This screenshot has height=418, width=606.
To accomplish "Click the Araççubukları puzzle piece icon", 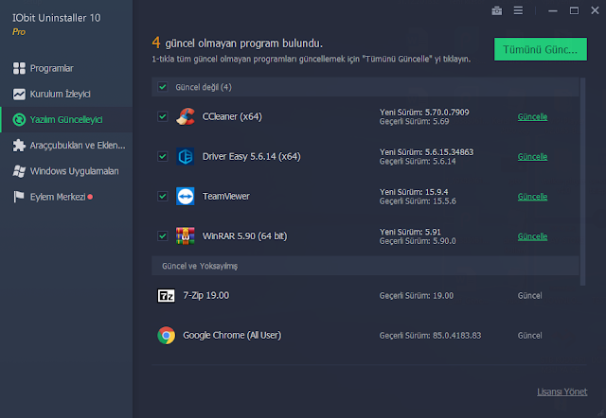I will pos(19,145).
